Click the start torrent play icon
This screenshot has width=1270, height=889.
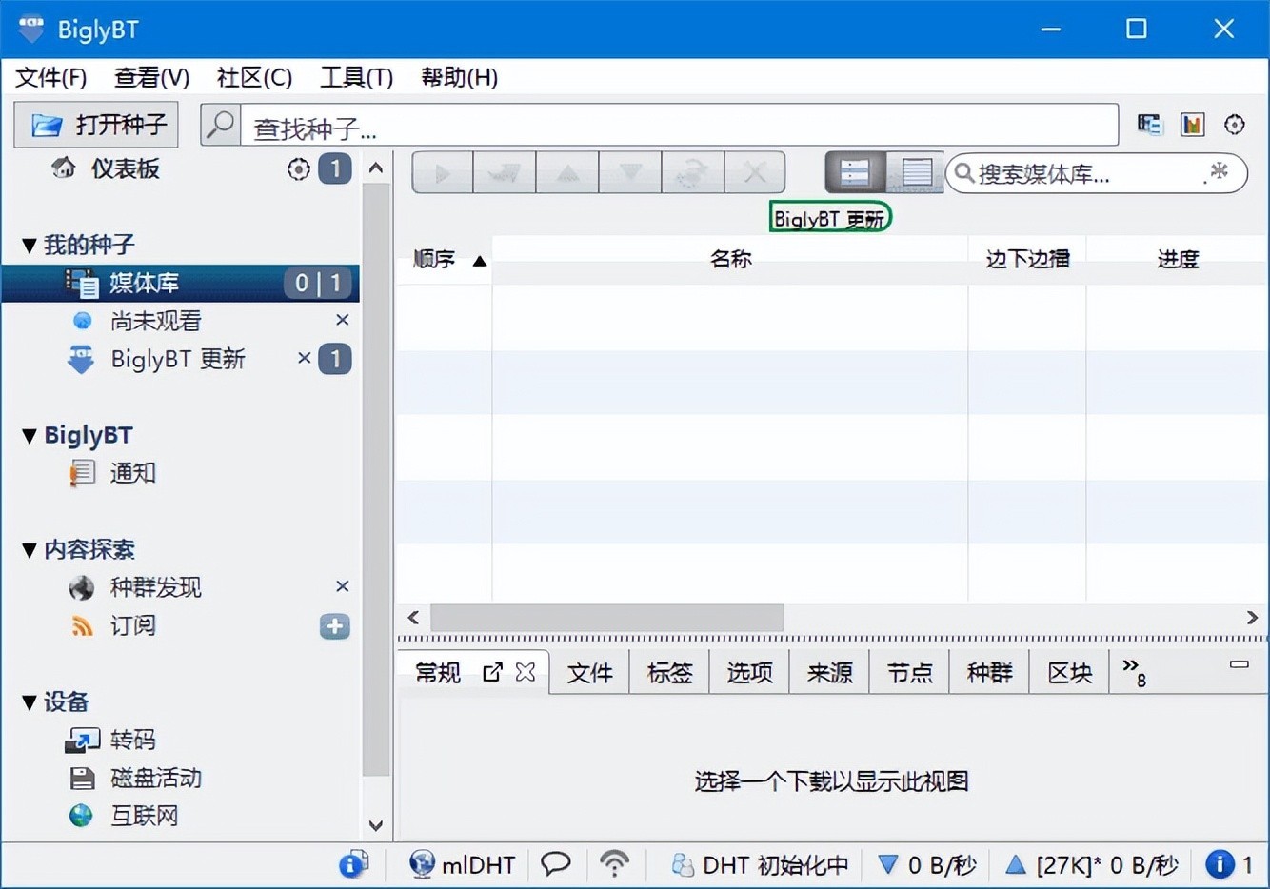443,173
